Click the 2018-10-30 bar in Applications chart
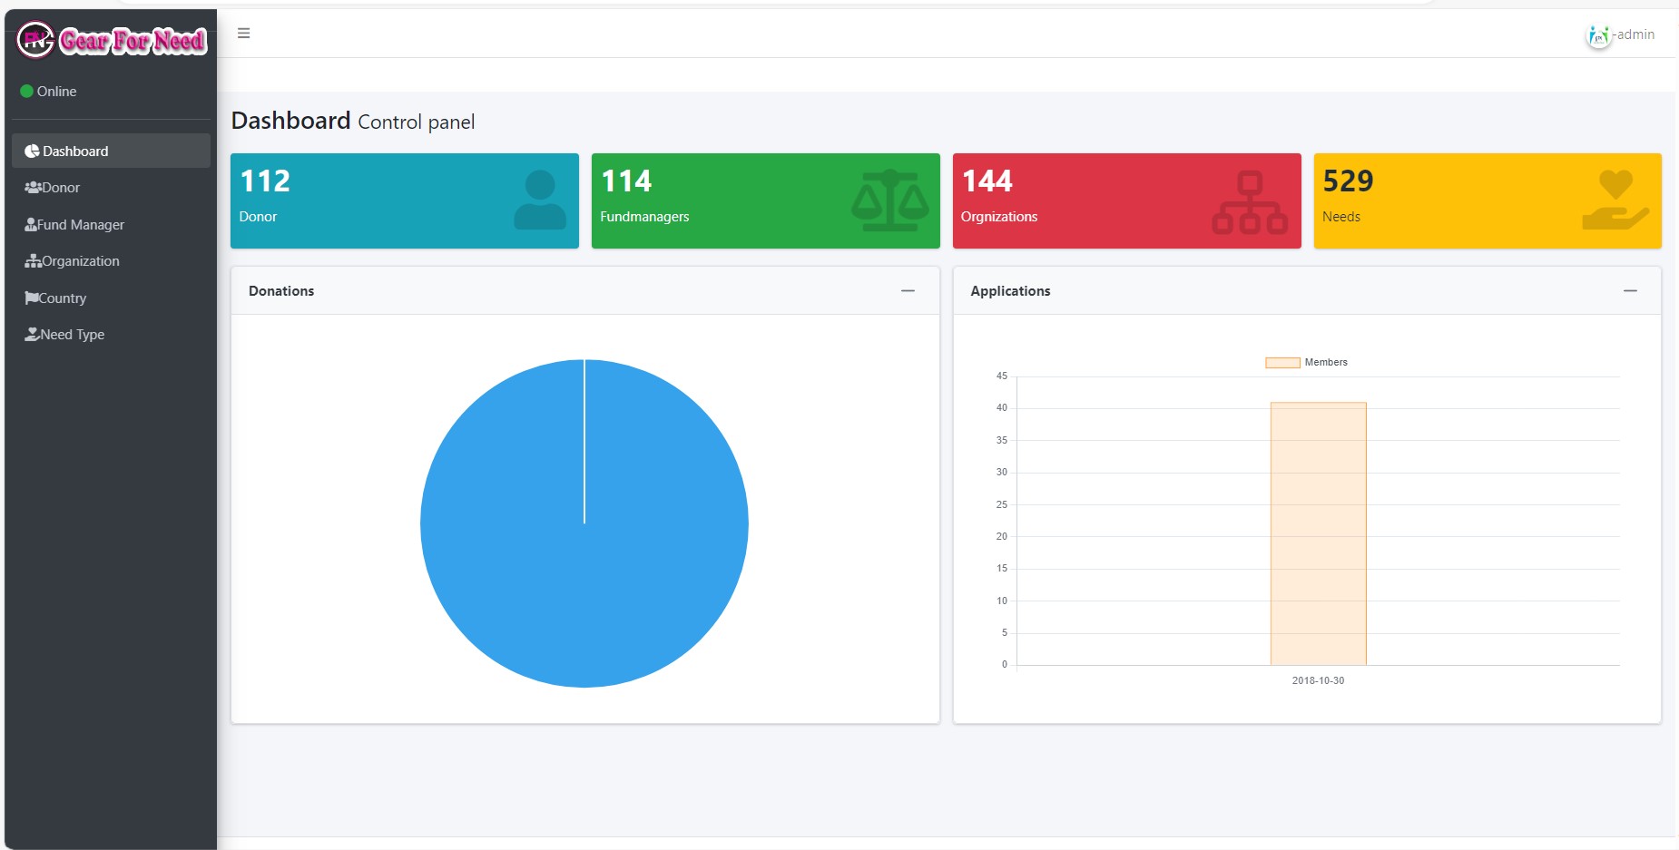The image size is (1679, 850). coord(1318,533)
